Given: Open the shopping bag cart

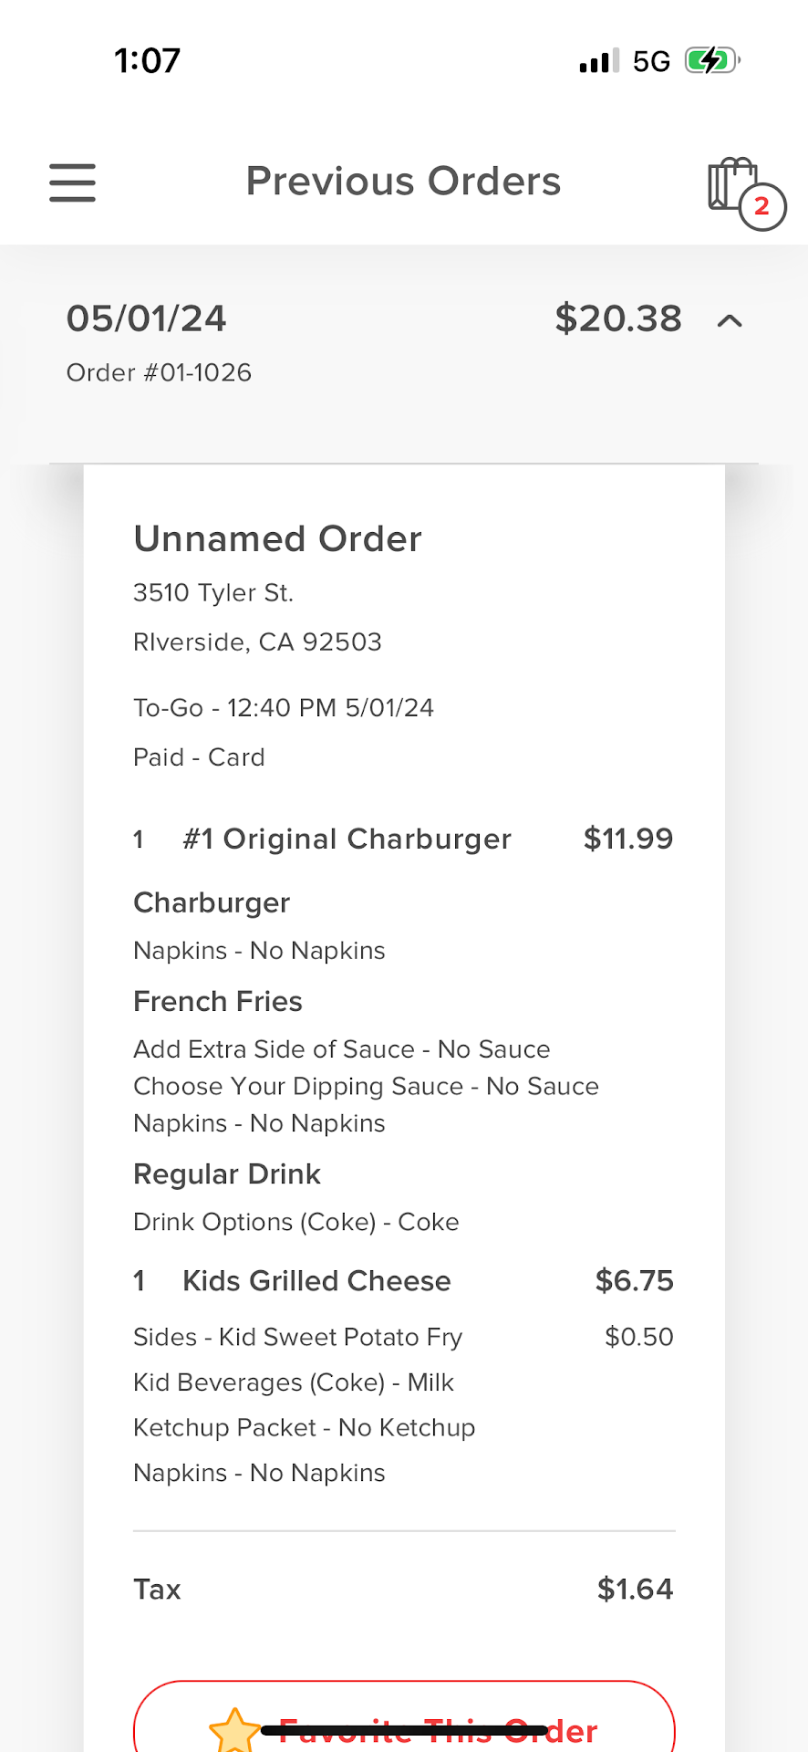Looking at the screenshot, I should (731, 184).
